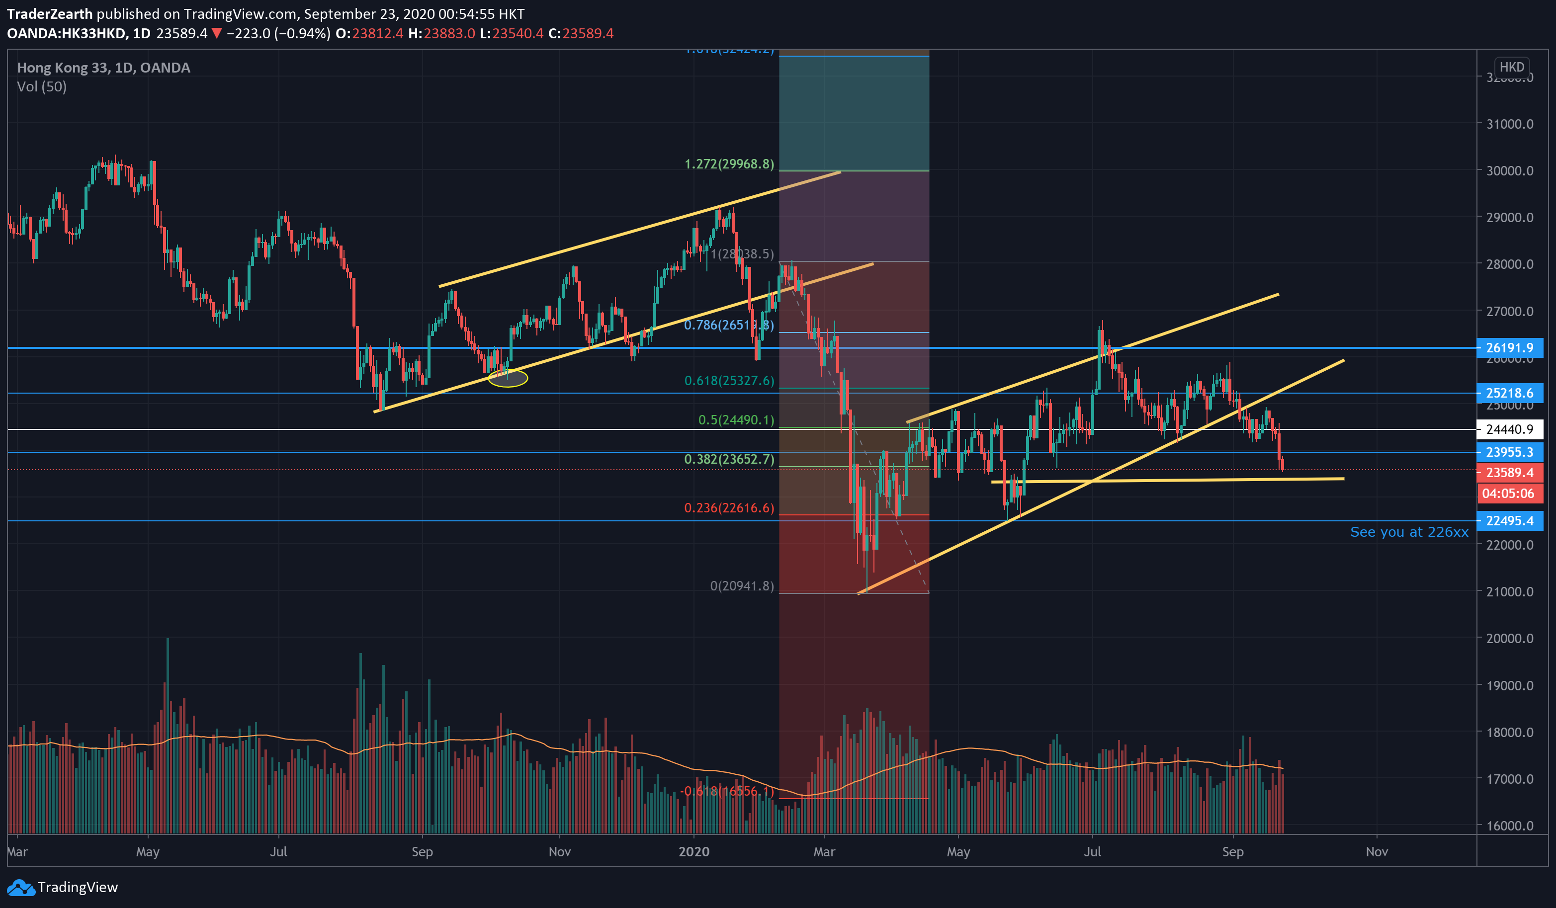Click the Hong Kong 33, 1D, OANDA title

[x=103, y=68]
